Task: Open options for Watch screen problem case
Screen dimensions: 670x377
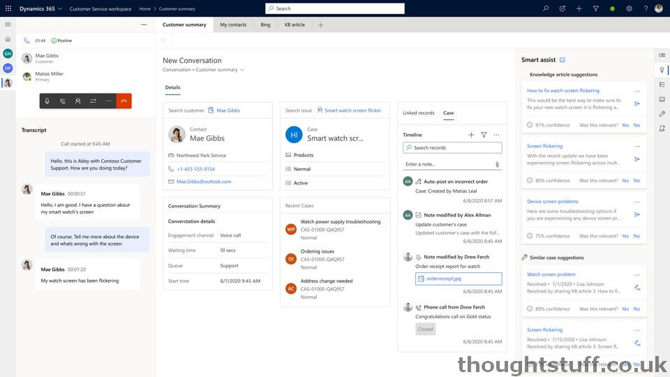Action: (637, 275)
